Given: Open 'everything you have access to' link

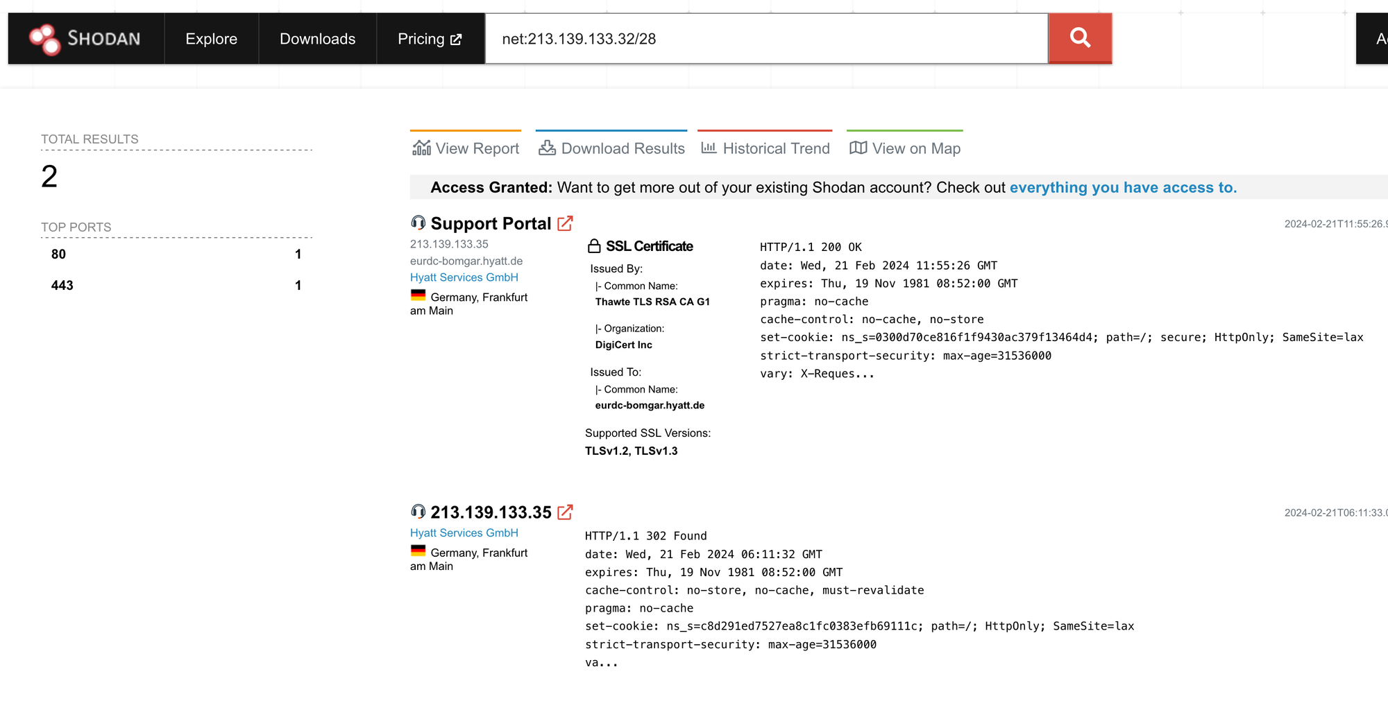Looking at the screenshot, I should 1122,187.
